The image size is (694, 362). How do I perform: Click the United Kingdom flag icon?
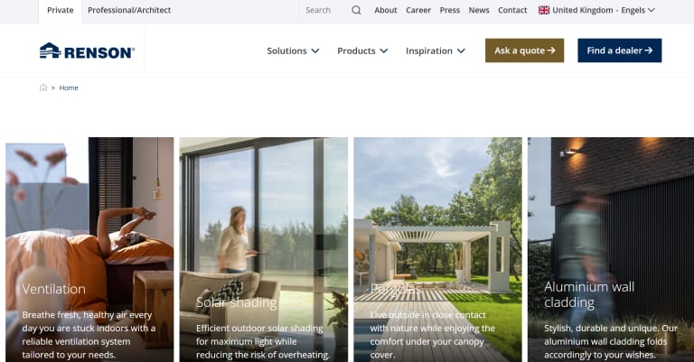coord(544,10)
